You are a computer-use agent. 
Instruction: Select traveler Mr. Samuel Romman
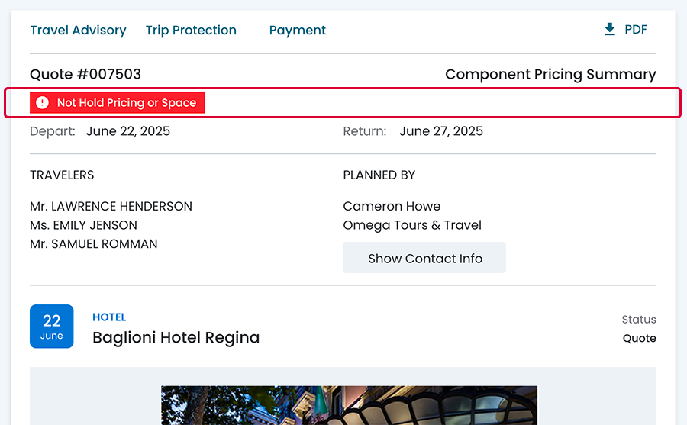tap(94, 244)
